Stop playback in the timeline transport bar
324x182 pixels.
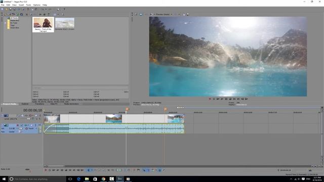[66, 170]
